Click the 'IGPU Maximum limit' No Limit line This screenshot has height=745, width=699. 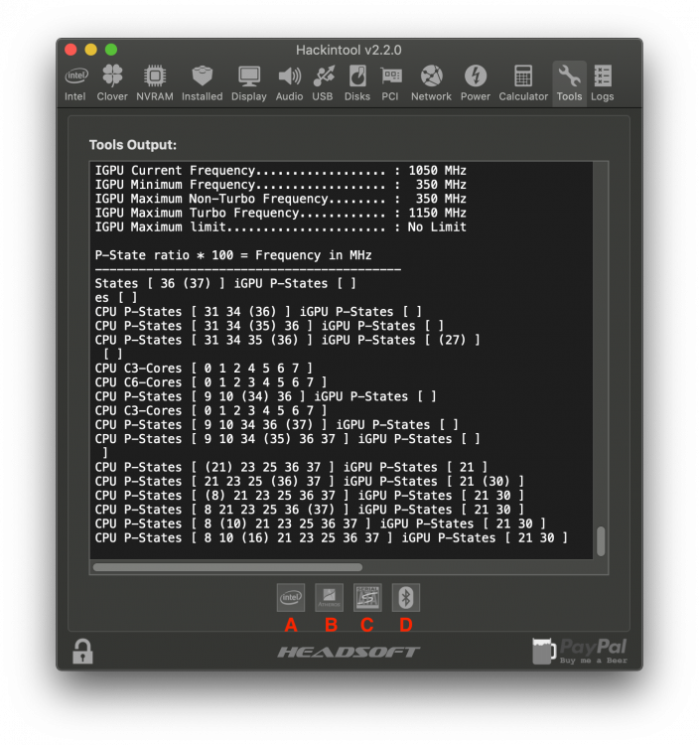[x=281, y=227]
